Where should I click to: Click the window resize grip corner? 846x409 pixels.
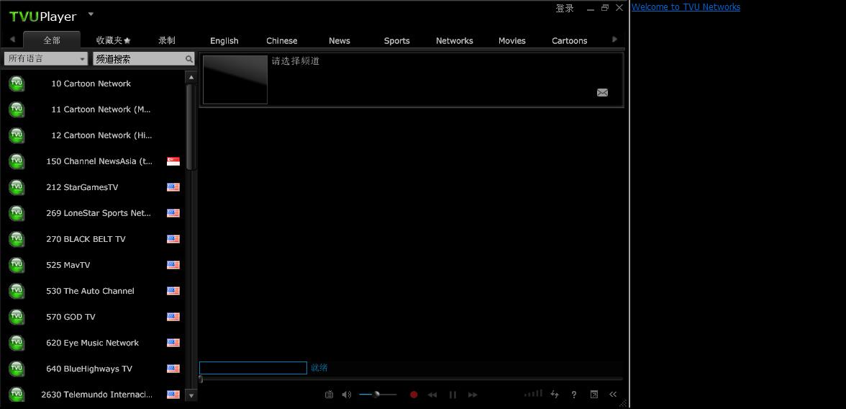click(624, 403)
